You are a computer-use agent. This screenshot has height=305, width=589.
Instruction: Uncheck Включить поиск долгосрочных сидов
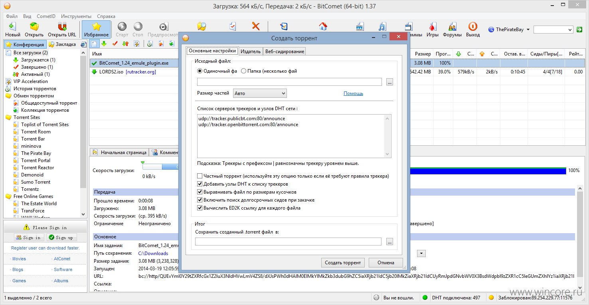point(200,200)
